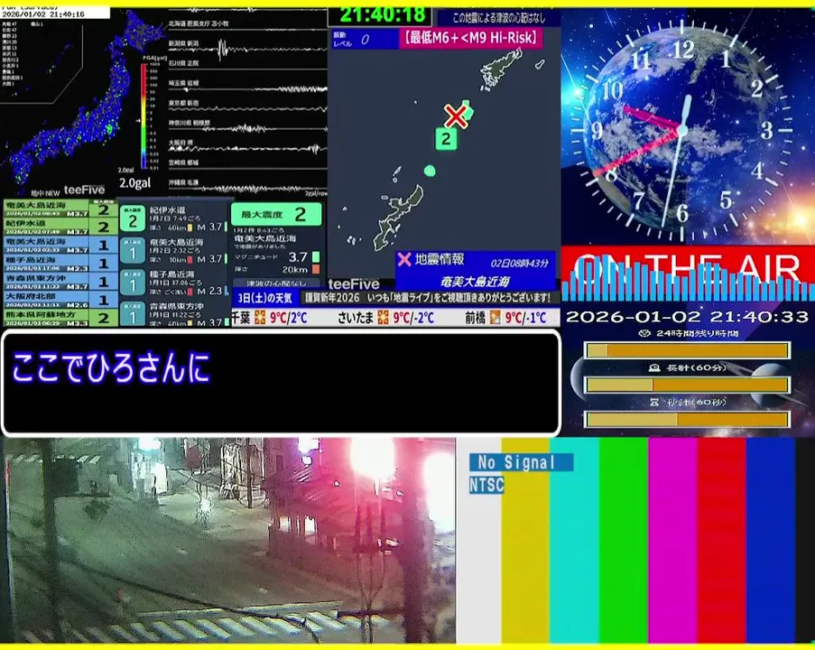Screen dimensions: 815x650
Task: Click the 振動レベル 0 indicator
Action: [365, 39]
